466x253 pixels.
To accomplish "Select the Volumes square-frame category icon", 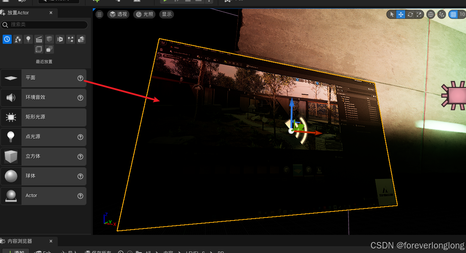I will pyautogui.click(x=39, y=49).
